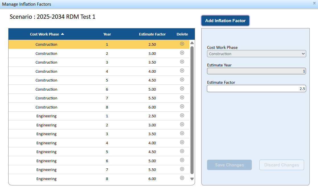Click the vertical scrollbar thumb in table
Viewport: 318px width, 190px height.
[192, 110]
